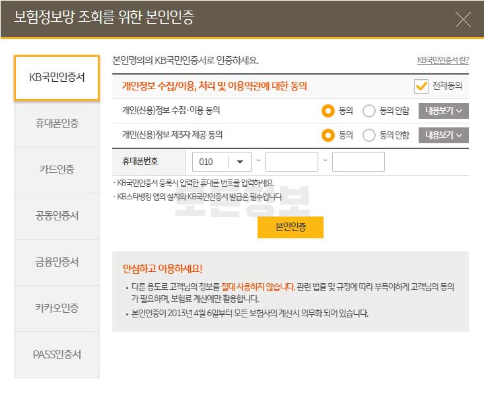This screenshot has width=484, height=398.
Task: Open the PASS인증서 tab
Action: [57, 355]
